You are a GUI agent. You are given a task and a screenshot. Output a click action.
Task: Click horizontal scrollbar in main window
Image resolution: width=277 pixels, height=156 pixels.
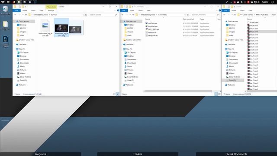262,91
